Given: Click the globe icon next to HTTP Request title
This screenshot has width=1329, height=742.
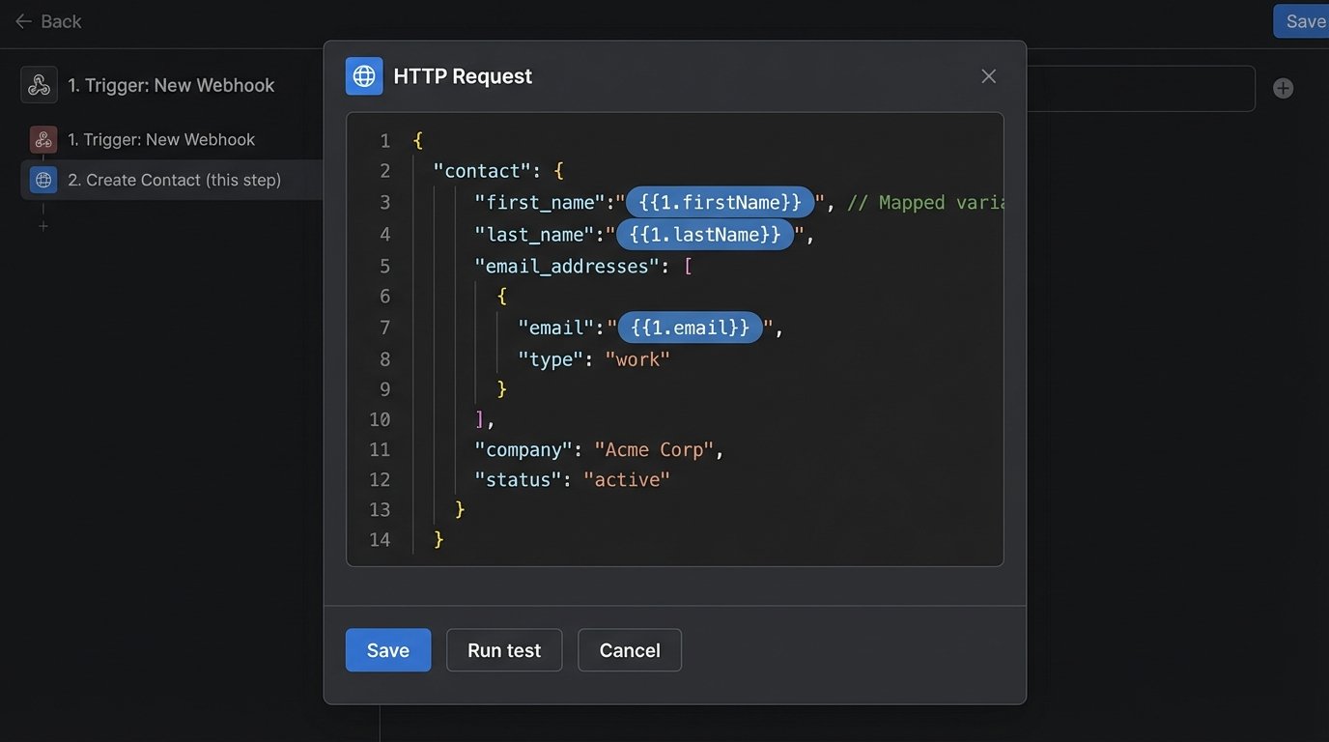Looking at the screenshot, I should click(364, 76).
